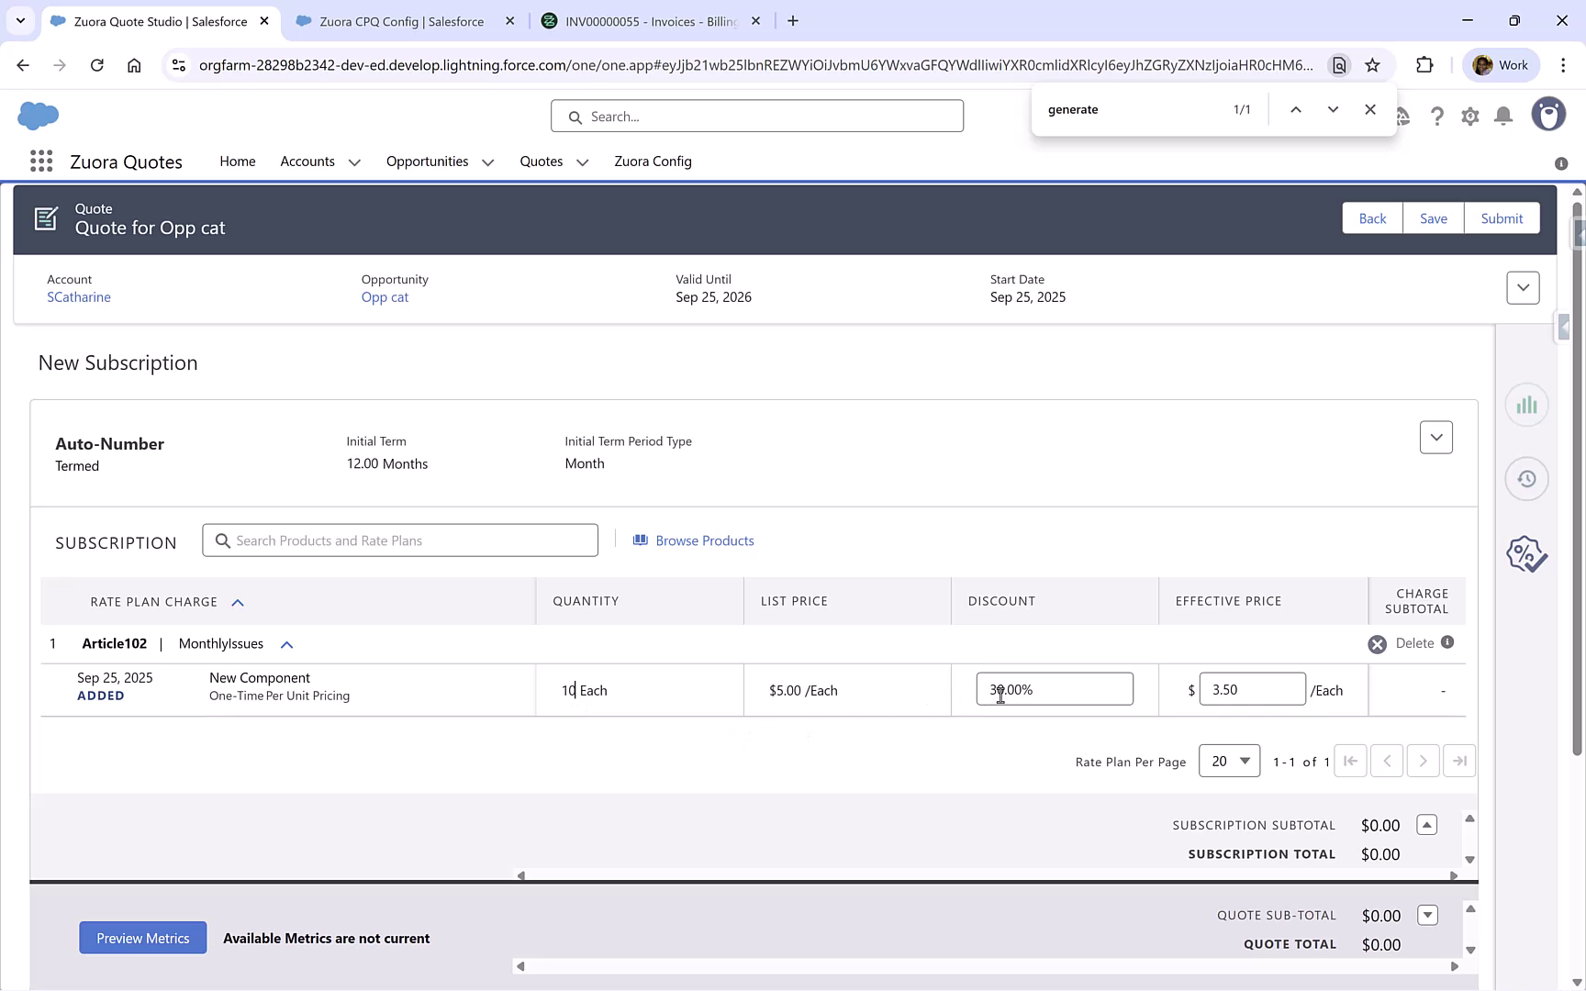Image resolution: width=1586 pixels, height=991 pixels.
Task: Open the Rate Plan Per Page dropdown
Action: coord(1229,761)
